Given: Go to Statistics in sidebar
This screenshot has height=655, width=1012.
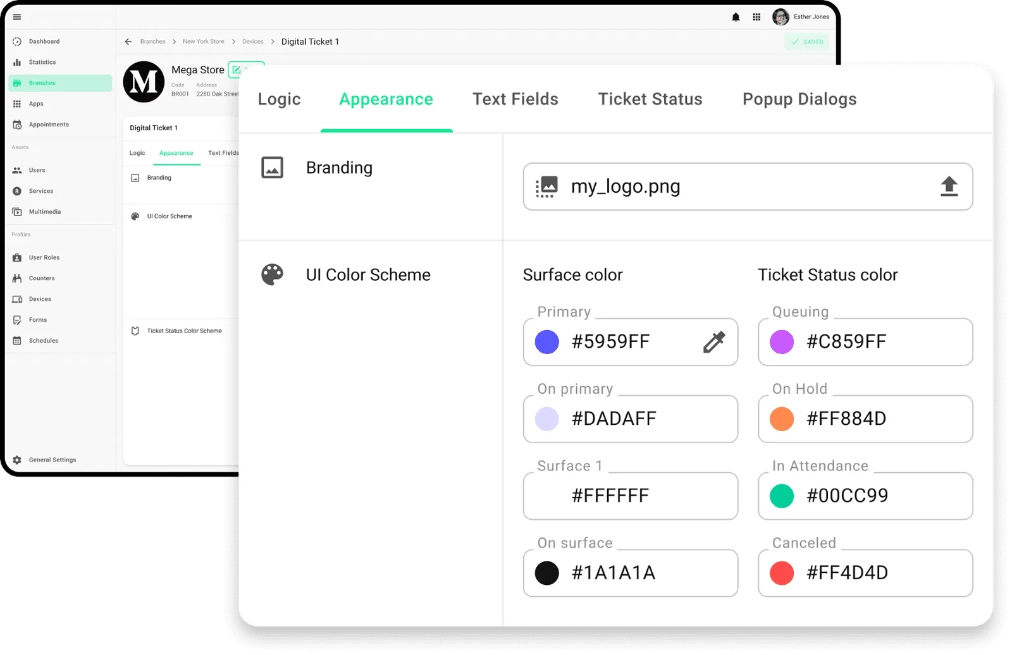Looking at the screenshot, I should click(x=42, y=63).
